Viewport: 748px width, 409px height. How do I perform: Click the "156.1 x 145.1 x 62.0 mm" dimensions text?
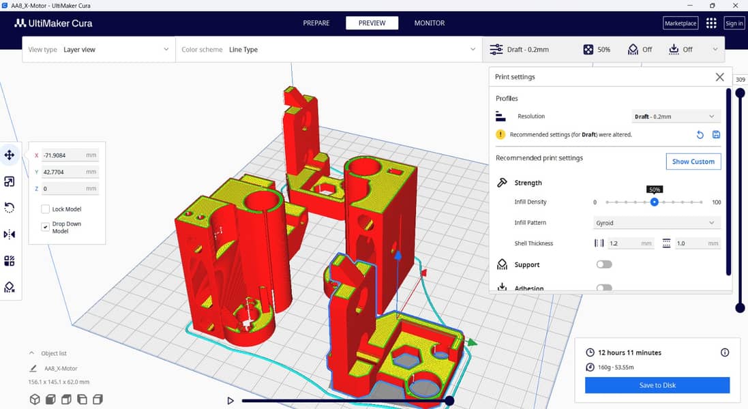point(59,382)
